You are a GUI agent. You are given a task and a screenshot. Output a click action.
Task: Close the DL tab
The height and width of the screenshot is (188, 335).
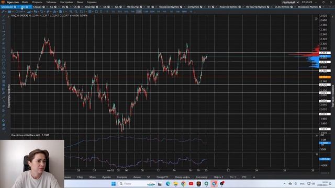111,7
